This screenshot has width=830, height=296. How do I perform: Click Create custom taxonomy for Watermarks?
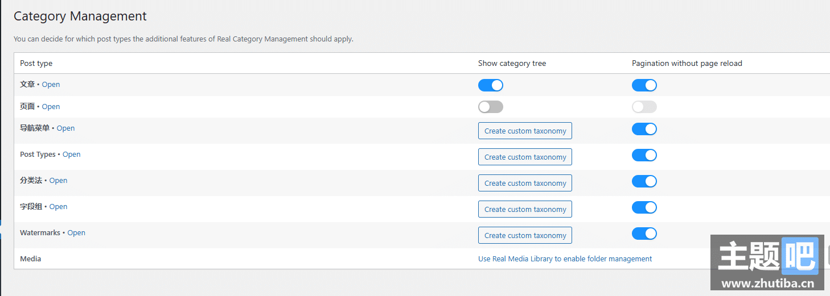click(525, 235)
